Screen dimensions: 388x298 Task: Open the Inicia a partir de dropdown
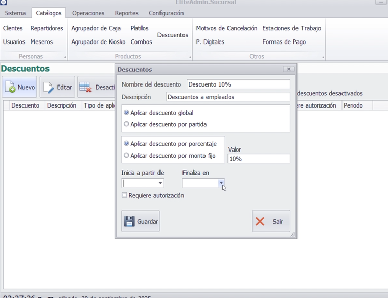[161, 183]
